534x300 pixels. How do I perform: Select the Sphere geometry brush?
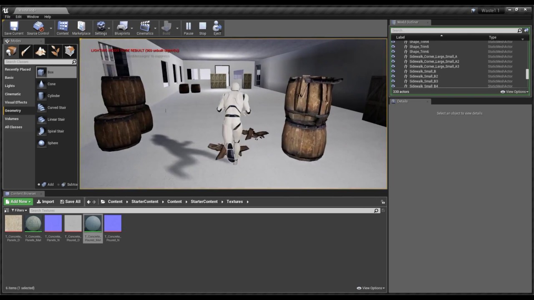(x=56, y=143)
